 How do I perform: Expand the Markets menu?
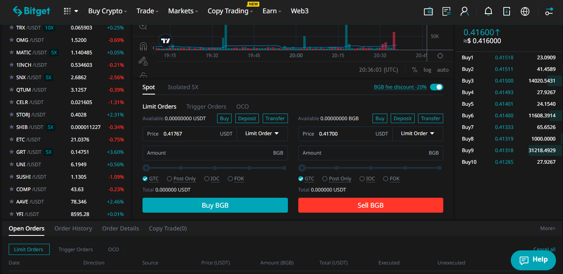pyautogui.click(x=183, y=11)
